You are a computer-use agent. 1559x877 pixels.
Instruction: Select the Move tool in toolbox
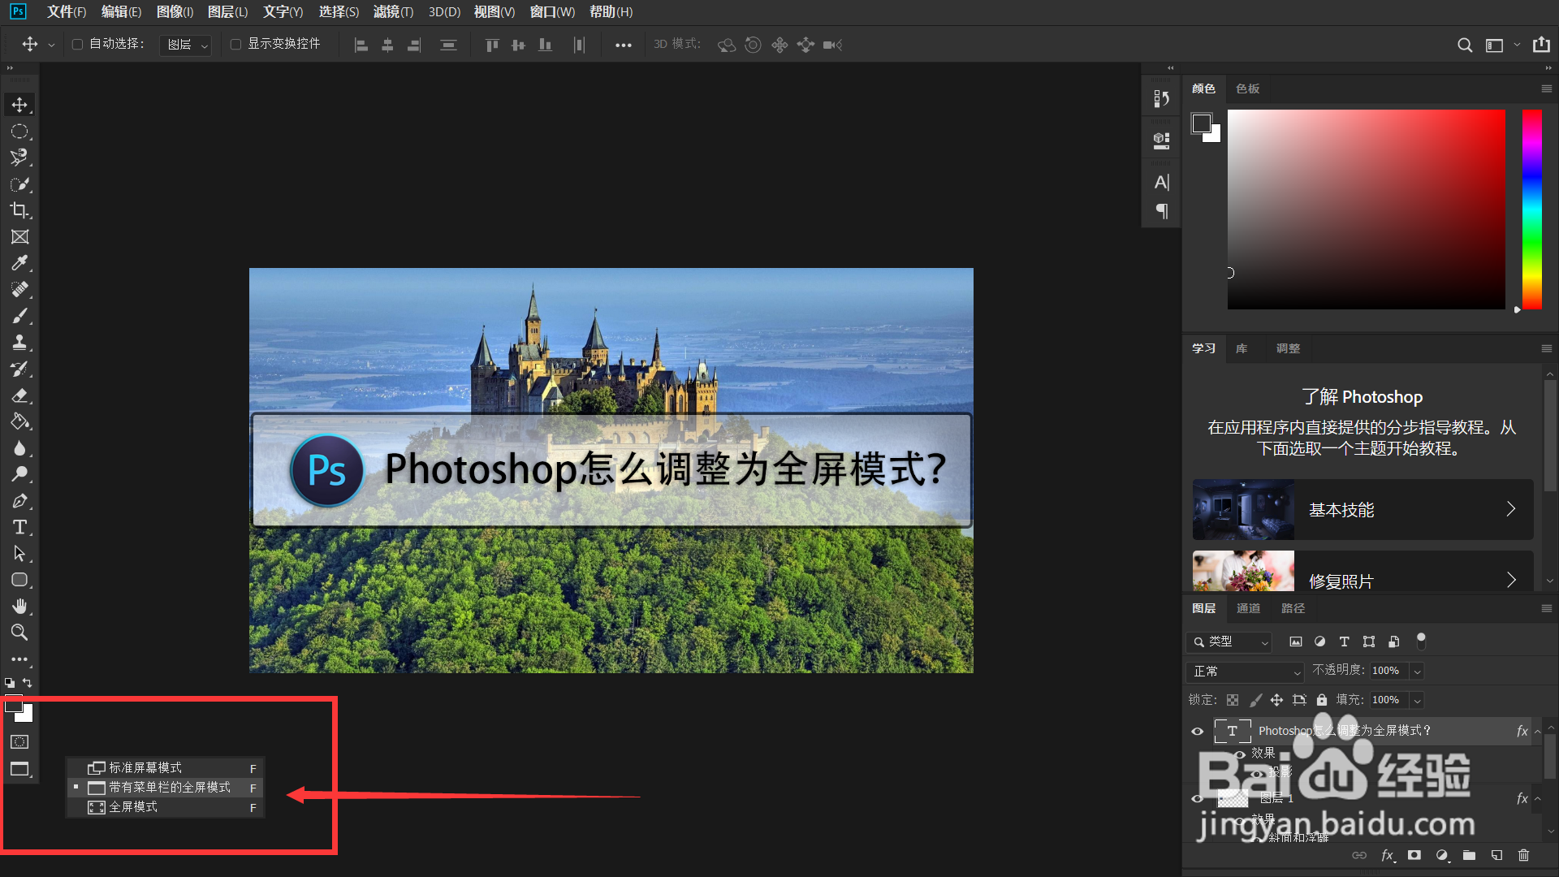pos(19,105)
